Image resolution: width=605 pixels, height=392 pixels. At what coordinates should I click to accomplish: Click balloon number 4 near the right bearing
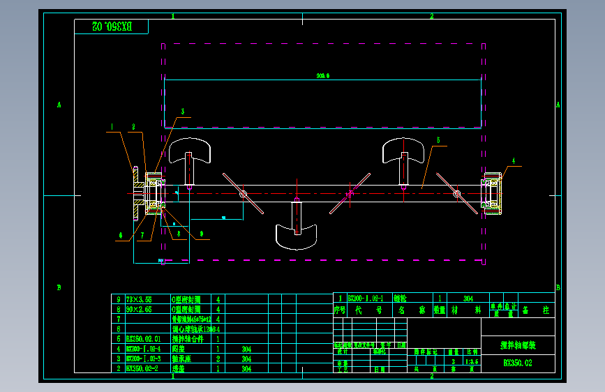pos(514,161)
